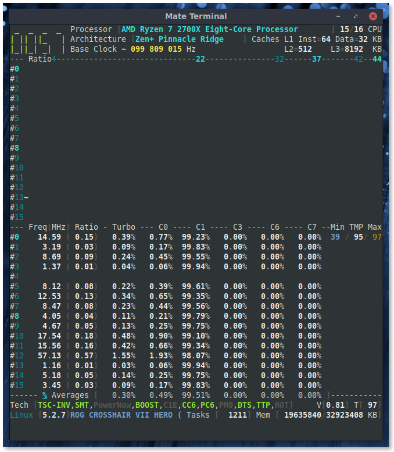The image size is (394, 452).
Task: Minimize the Mate Terminal window
Action: pyautogui.click(x=338, y=16)
